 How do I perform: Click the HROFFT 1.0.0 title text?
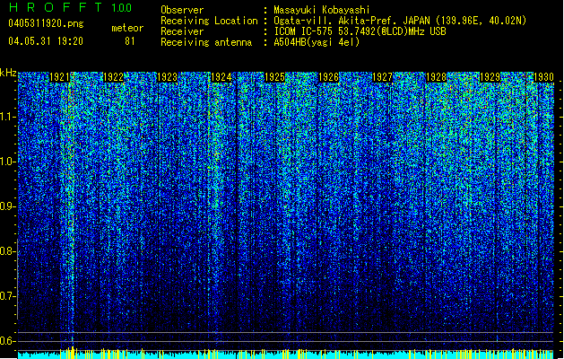pos(71,7)
